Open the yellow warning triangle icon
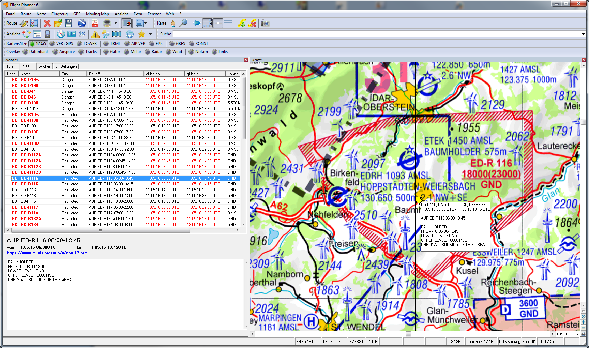Image resolution: width=589 pixels, height=348 pixels. (x=95, y=34)
